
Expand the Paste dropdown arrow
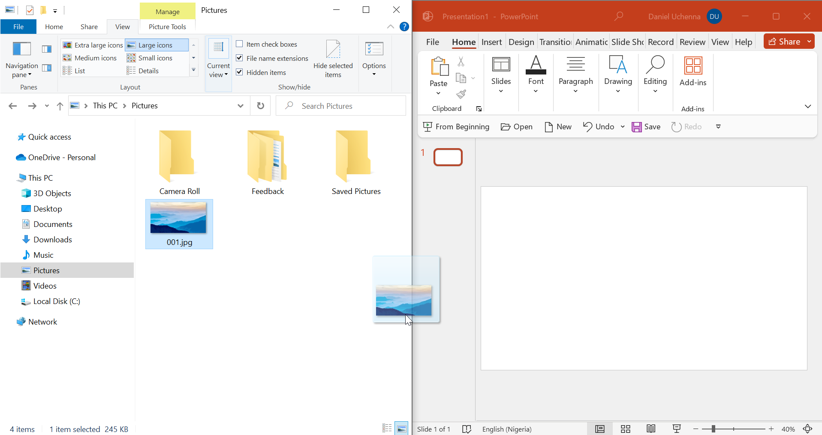[x=438, y=93]
